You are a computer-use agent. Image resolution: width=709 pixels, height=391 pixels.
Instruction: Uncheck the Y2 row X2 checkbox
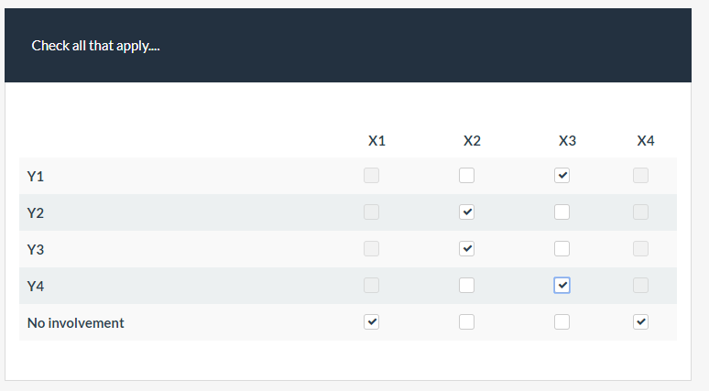[x=467, y=212]
